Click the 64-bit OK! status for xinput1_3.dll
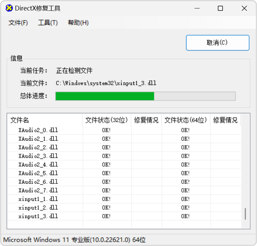 [x=185, y=216]
